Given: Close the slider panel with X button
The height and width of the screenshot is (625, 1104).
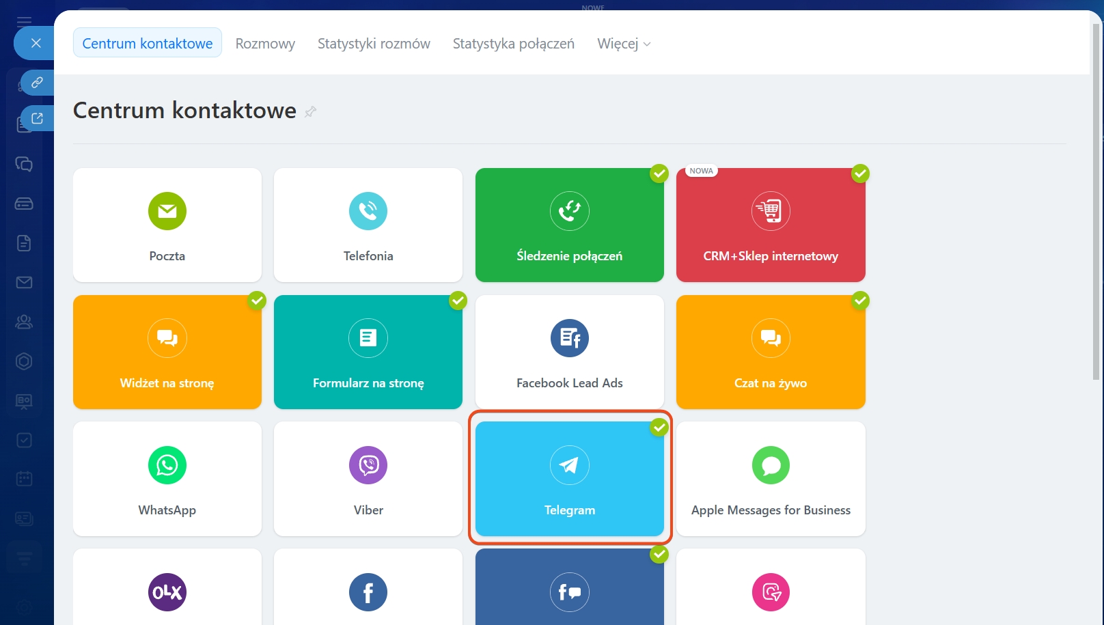Looking at the screenshot, I should 36,43.
